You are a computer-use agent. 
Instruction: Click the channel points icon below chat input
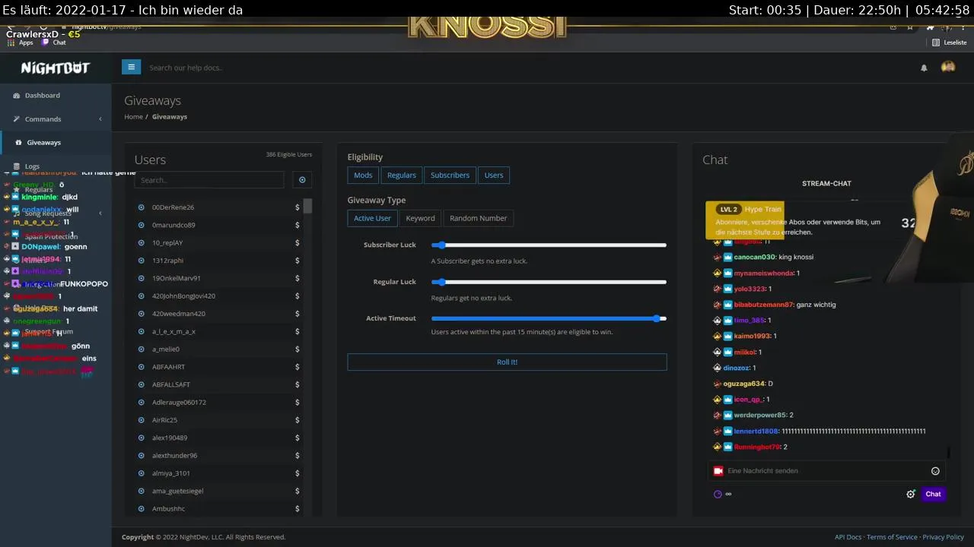click(x=718, y=494)
